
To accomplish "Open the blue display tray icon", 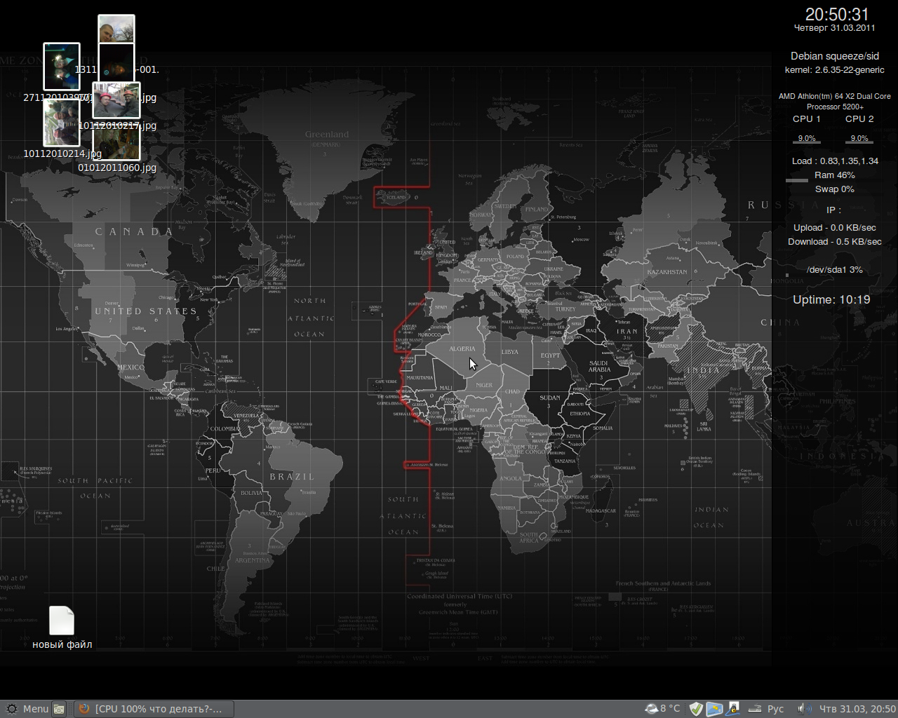I will pos(714,709).
